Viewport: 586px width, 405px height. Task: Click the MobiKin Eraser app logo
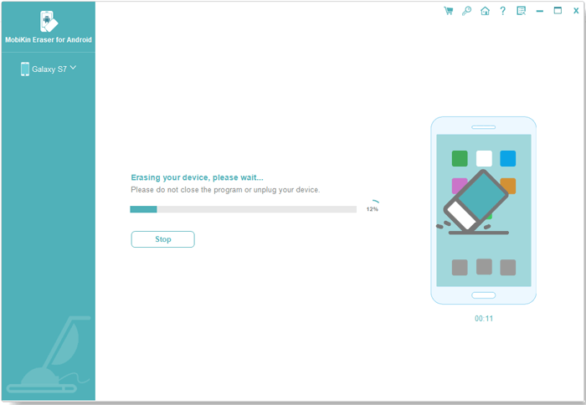pyautogui.click(x=47, y=21)
